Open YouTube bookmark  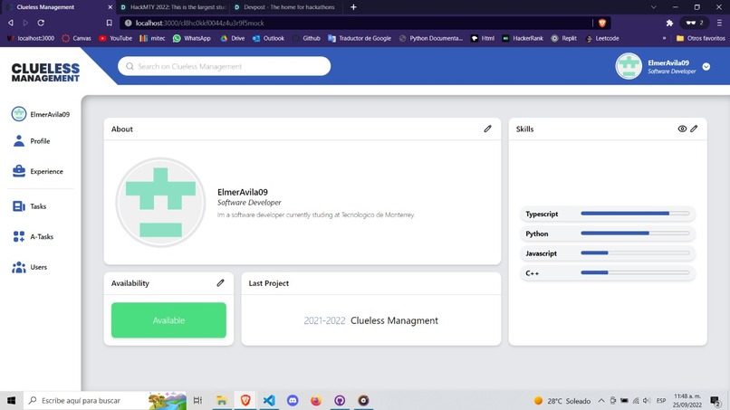point(115,38)
